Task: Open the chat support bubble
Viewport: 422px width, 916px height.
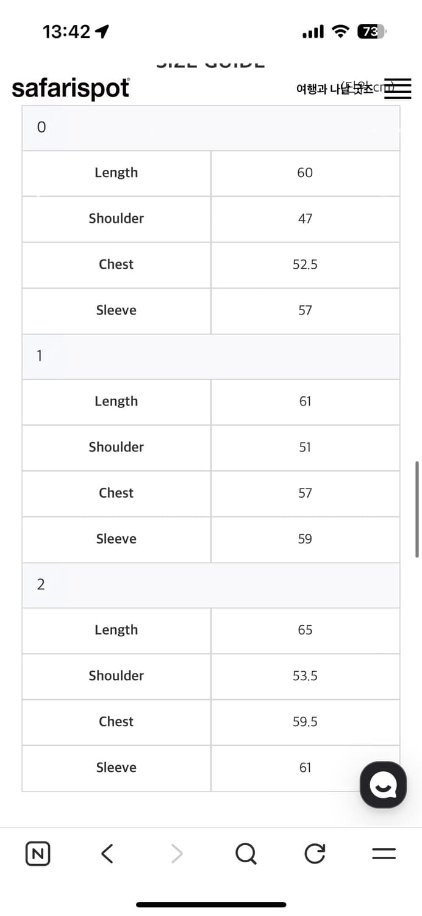Action: [x=383, y=784]
